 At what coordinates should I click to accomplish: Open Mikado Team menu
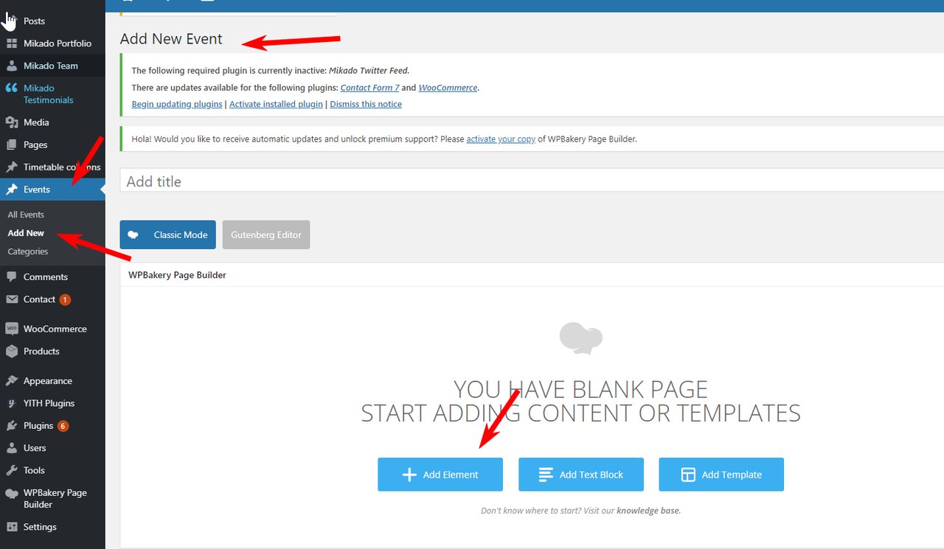tap(51, 66)
